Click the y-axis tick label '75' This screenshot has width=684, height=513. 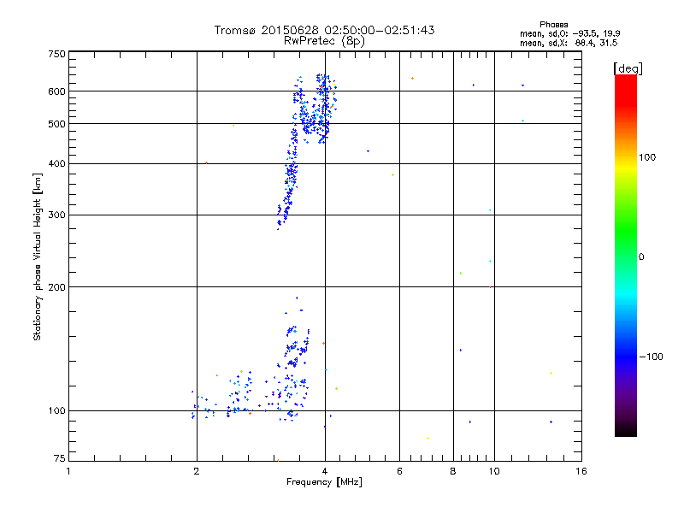tap(60, 458)
